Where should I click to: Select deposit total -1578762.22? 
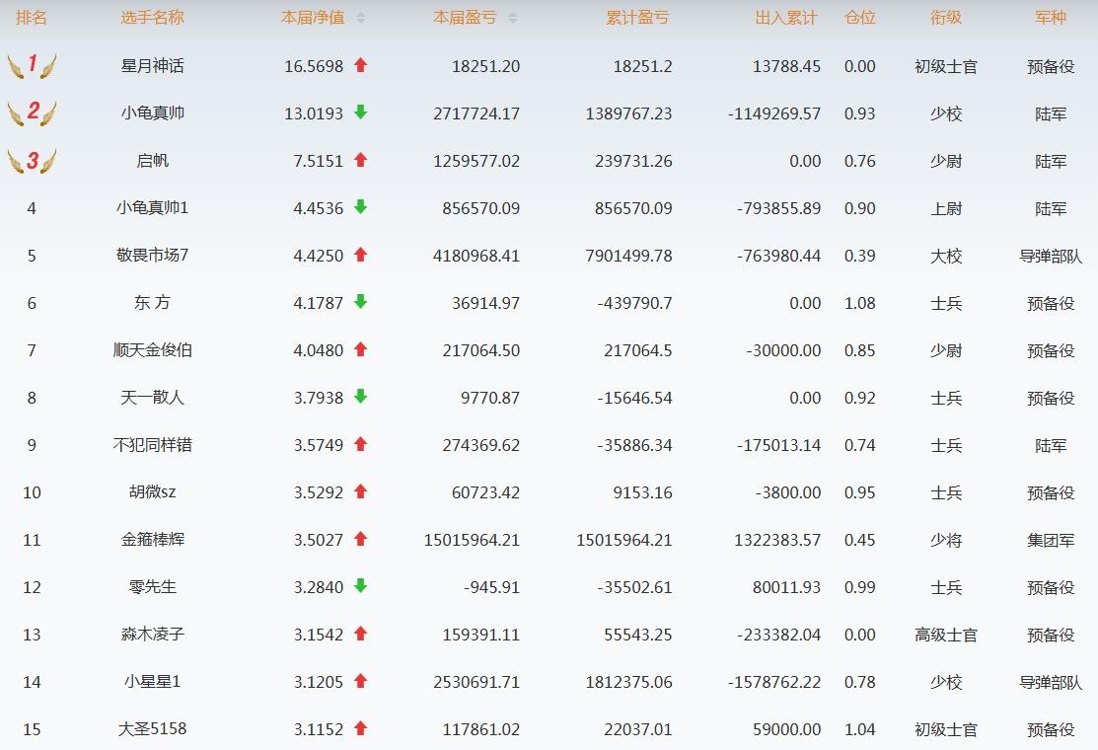pos(773,682)
